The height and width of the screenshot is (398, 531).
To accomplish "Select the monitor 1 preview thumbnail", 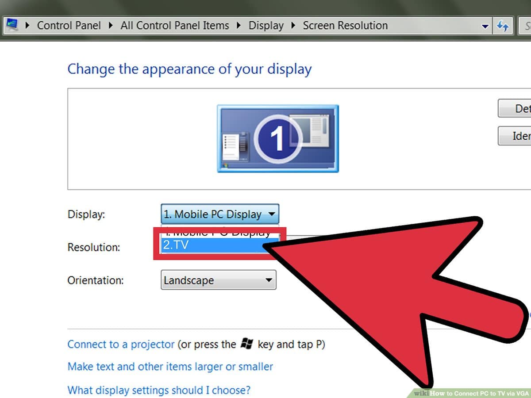I will point(278,138).
